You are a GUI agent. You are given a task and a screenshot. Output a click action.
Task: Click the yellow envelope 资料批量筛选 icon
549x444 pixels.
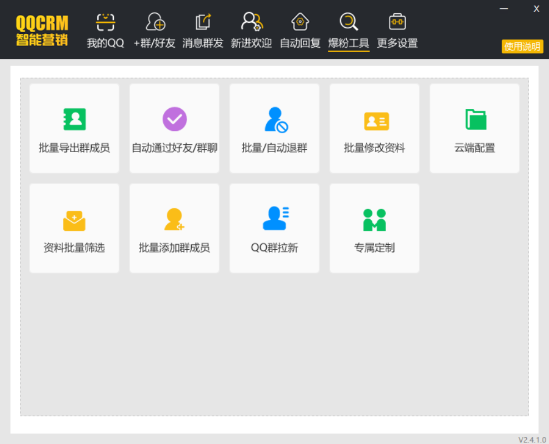point(74,220)
